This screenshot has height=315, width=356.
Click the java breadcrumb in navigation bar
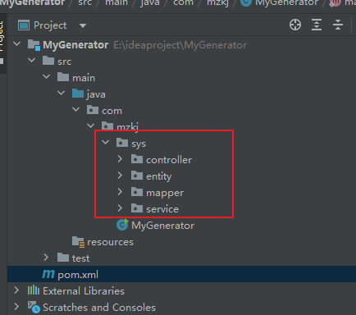pos(150,2)
